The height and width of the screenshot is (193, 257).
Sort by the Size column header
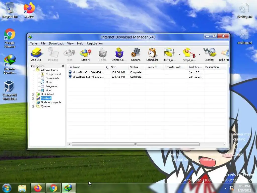pyautogui.click(x=119, y=67)
